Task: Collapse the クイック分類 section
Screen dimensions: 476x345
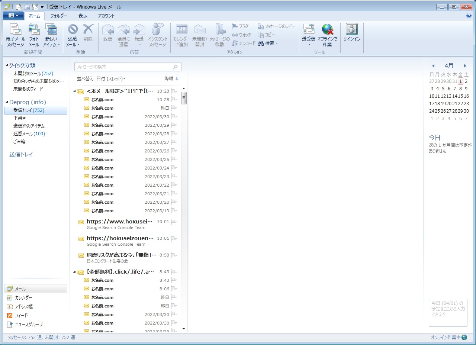Action: tap(7, 65)
